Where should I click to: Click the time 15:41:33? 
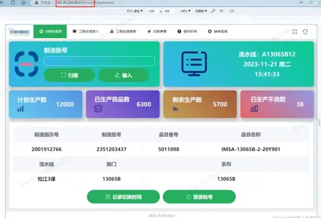point(267,74)
